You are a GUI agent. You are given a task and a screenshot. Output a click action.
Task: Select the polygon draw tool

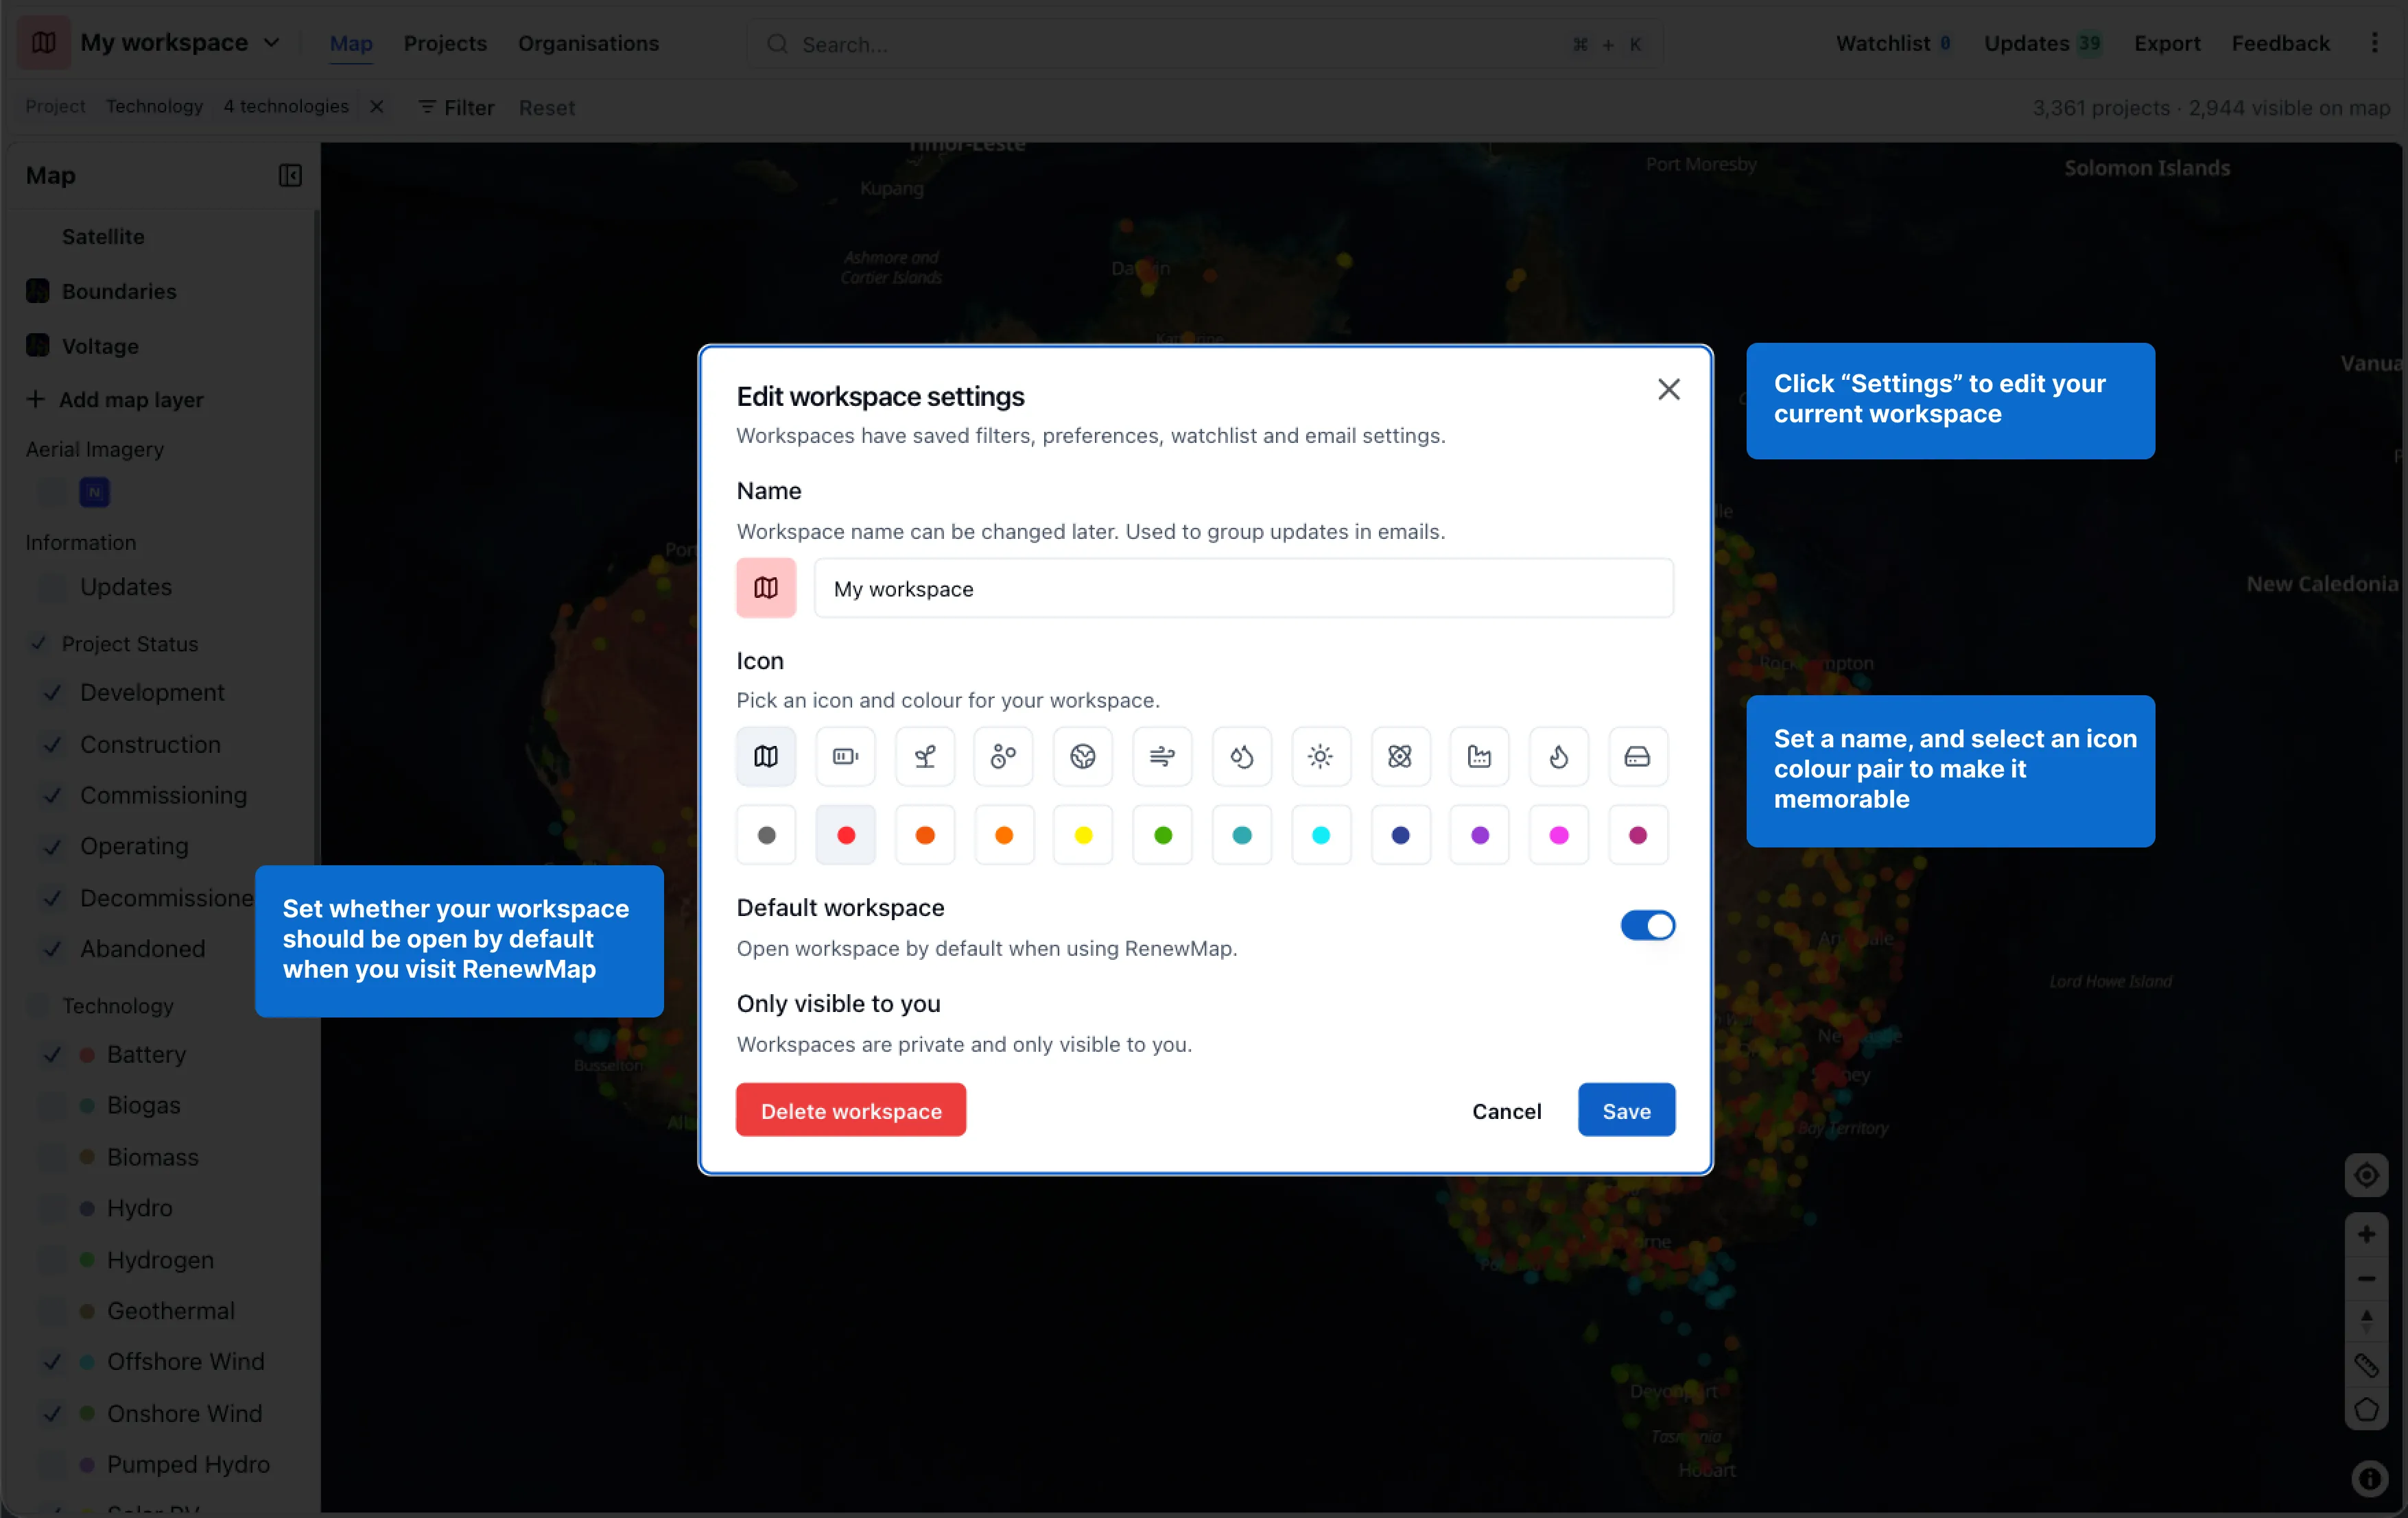click(2366, 1409)
